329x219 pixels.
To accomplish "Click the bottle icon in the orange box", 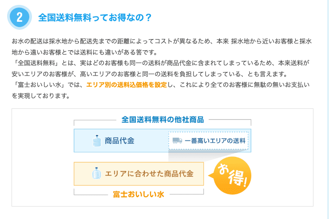I will click(96, 173).
